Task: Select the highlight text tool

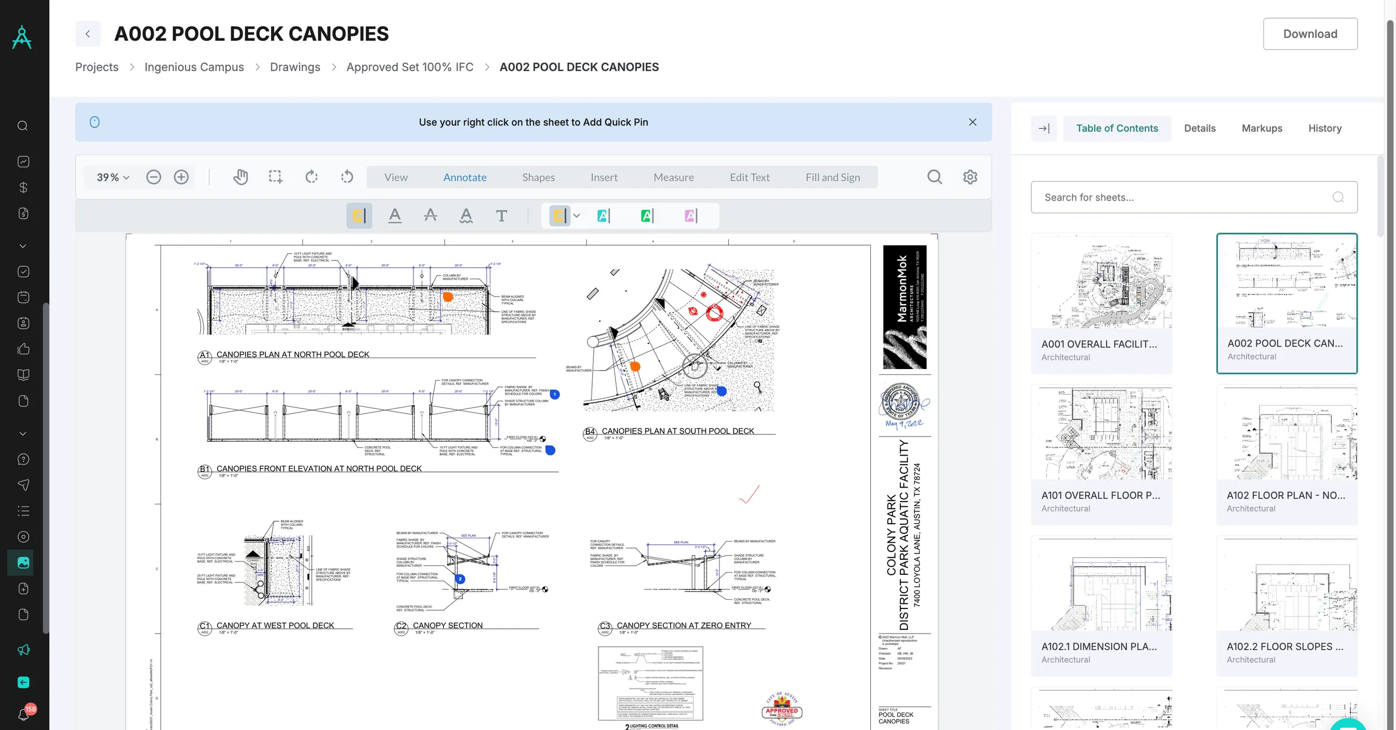Action: [x=359, y=216]
